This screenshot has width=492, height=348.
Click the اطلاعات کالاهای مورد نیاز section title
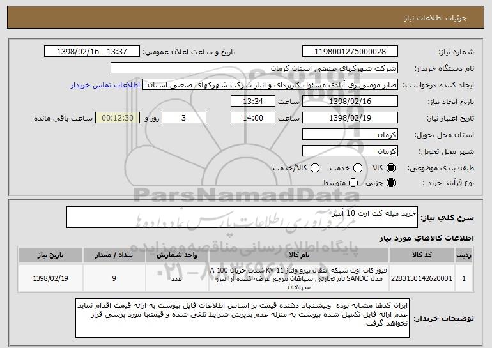click(x=427, y=239)
